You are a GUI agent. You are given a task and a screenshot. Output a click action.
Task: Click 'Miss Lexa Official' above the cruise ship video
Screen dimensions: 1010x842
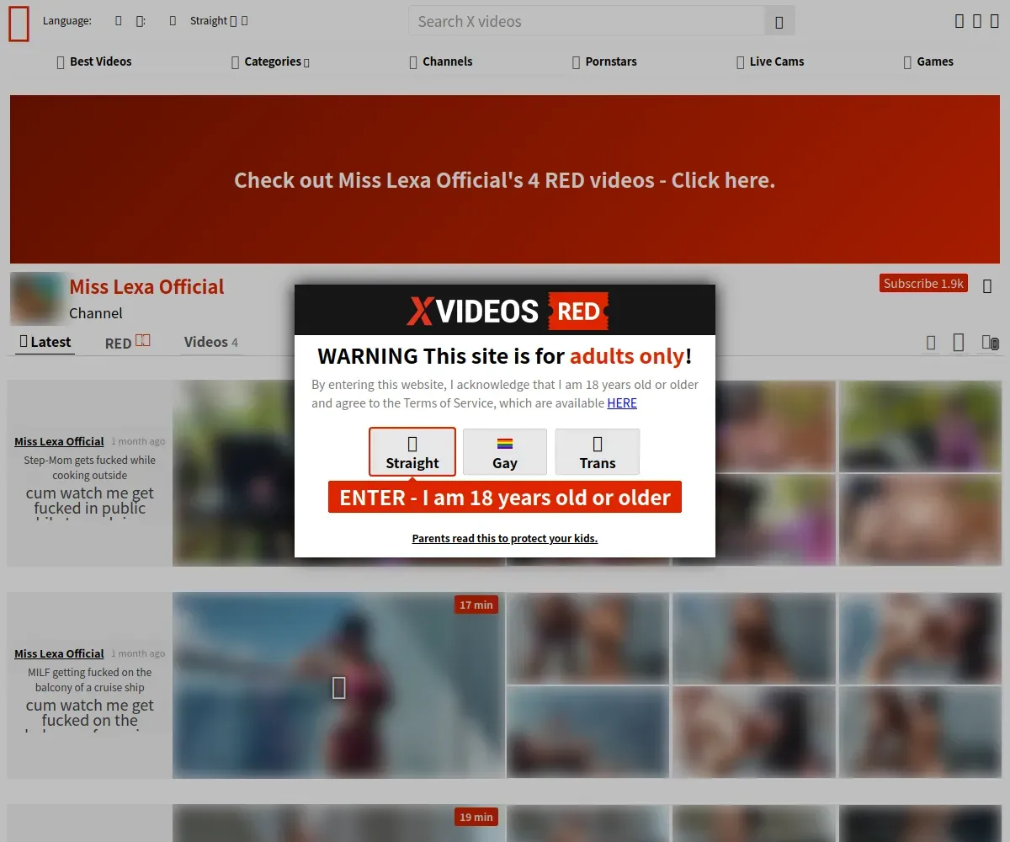click(x=59, y=653)
